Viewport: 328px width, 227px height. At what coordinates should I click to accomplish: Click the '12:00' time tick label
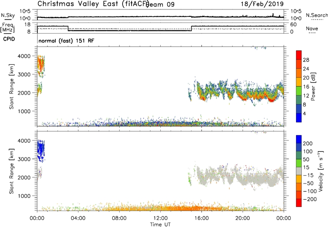pyautogui.click(x=160, y=218)
